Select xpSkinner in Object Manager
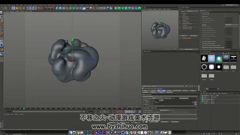Viewport: 240px width, 135px height. [x=206, y=96]
